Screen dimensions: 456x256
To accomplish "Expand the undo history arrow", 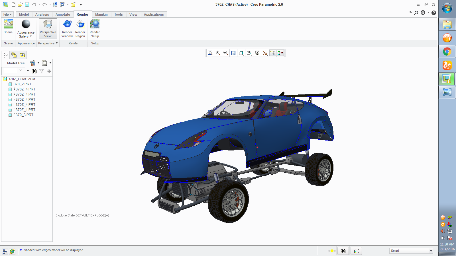I will pyautogui.click(x=39, y=5).
